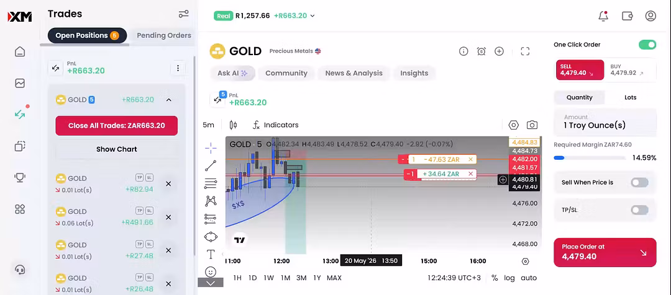Collapse the GOLD positions group
Screen dimensions: 671x295
(x=168, y=100)
